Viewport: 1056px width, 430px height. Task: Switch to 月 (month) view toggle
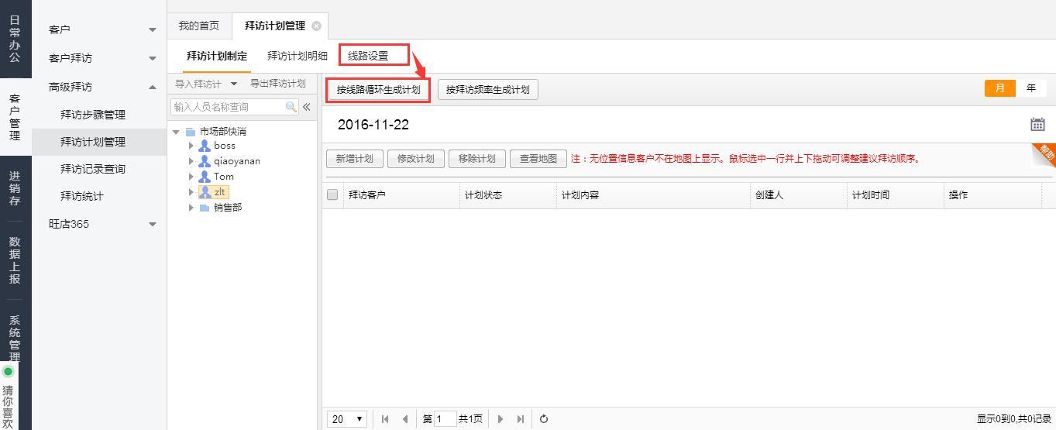click(999, 88)
